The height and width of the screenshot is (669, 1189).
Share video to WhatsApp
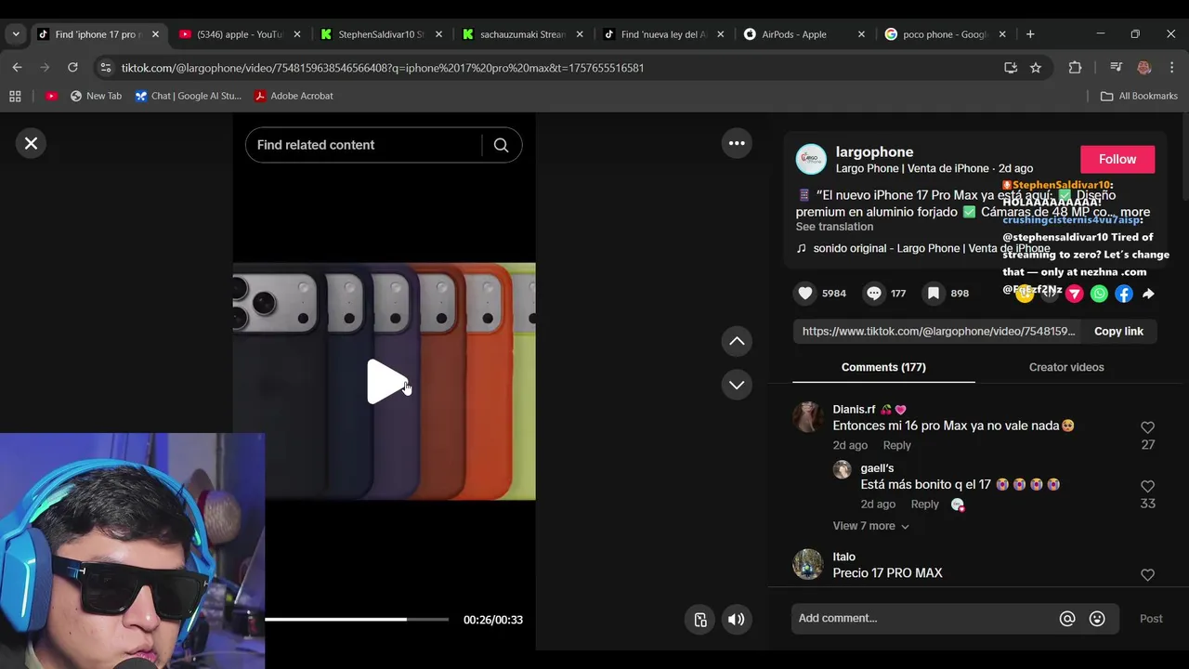tap(1099, 294)
